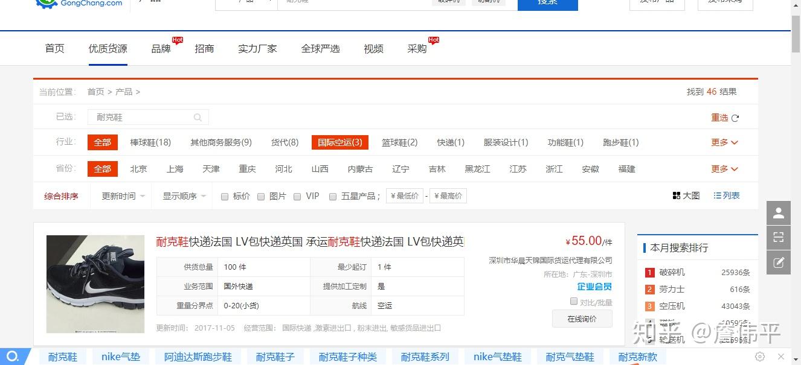Open the 全球严选 nav item
The height and width of the screenshot is (365, 801).
[320, 48]
